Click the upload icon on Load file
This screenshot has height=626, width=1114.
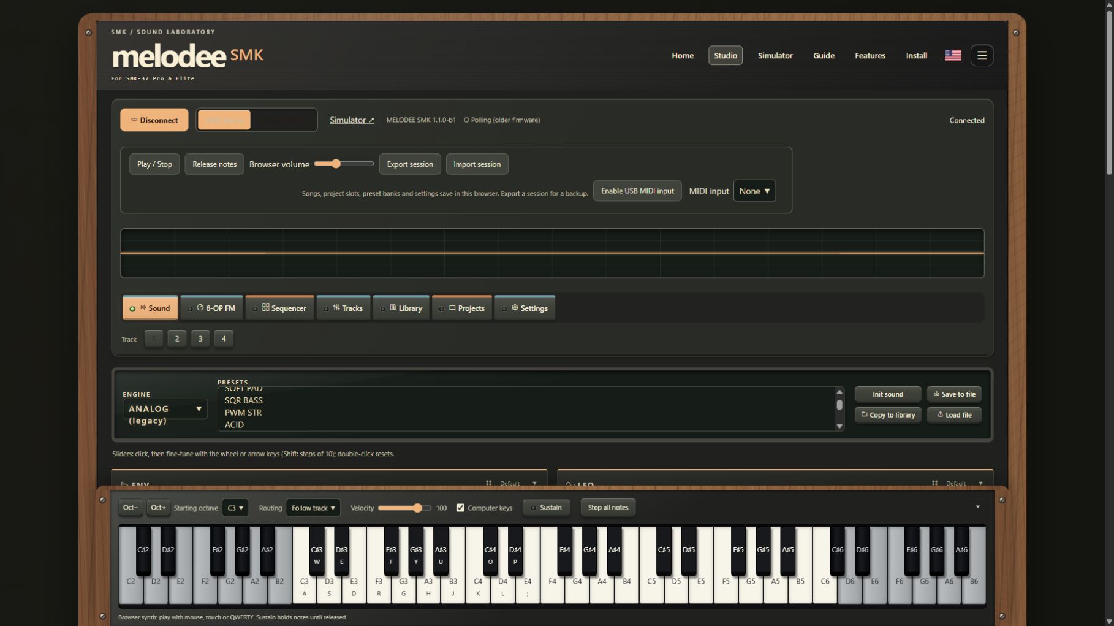tap(940, 414)
